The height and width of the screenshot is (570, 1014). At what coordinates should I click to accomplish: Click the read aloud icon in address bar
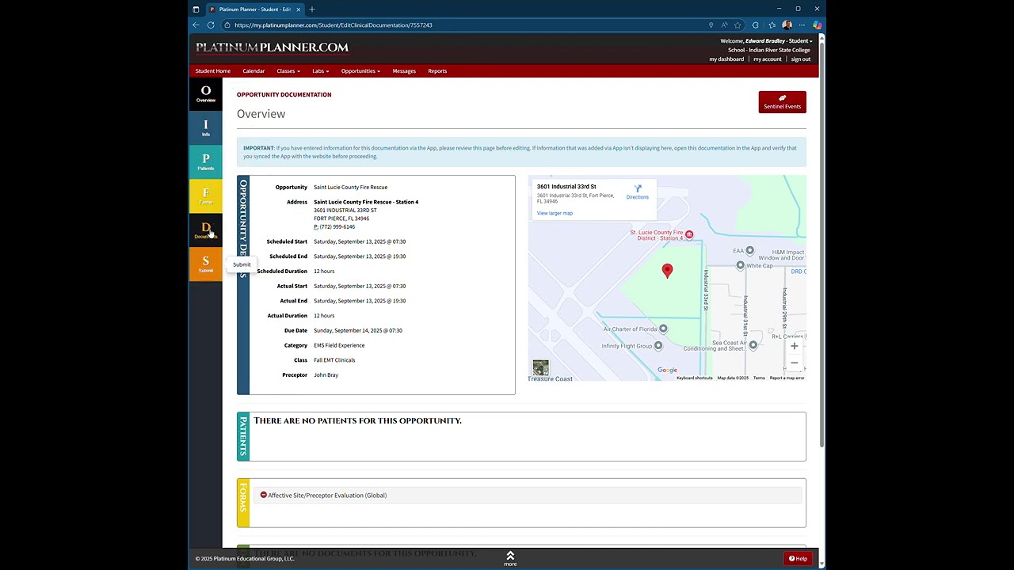(x=724, y=25)
